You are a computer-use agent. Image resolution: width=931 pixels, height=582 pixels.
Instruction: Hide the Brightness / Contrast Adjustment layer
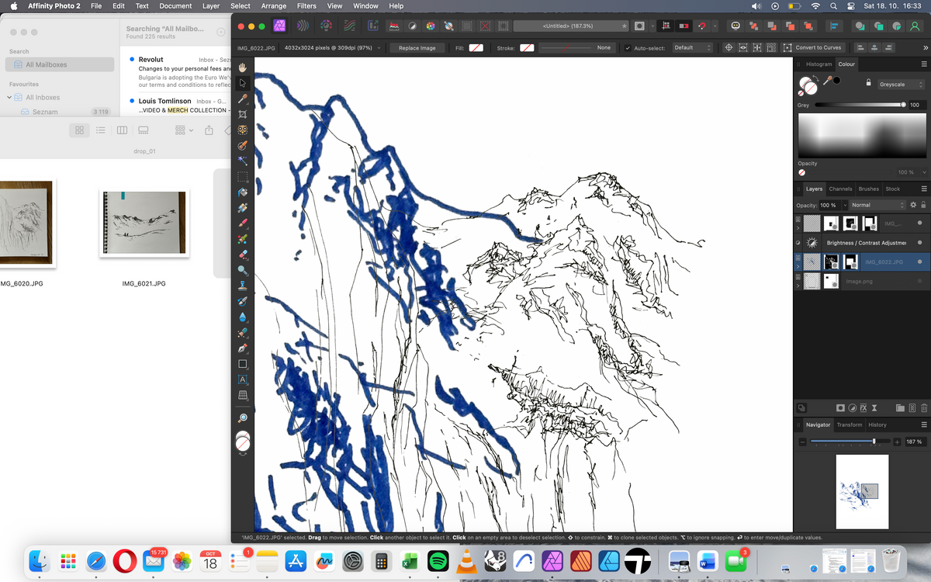(x=919, y=243)
